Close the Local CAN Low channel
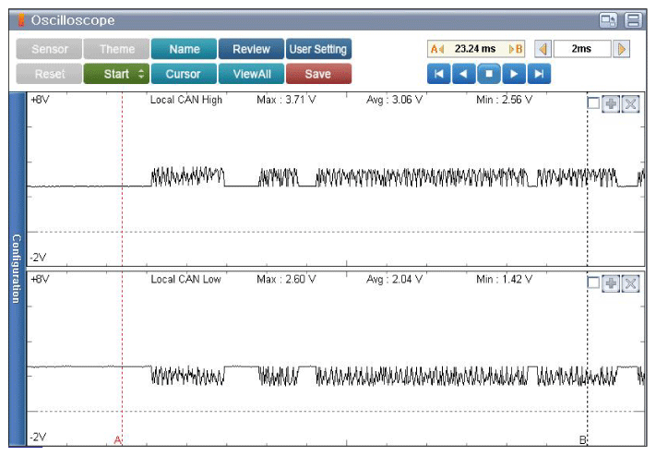Image resolution: width=656 pixels, height=456 pixels. tap(631, 284)
